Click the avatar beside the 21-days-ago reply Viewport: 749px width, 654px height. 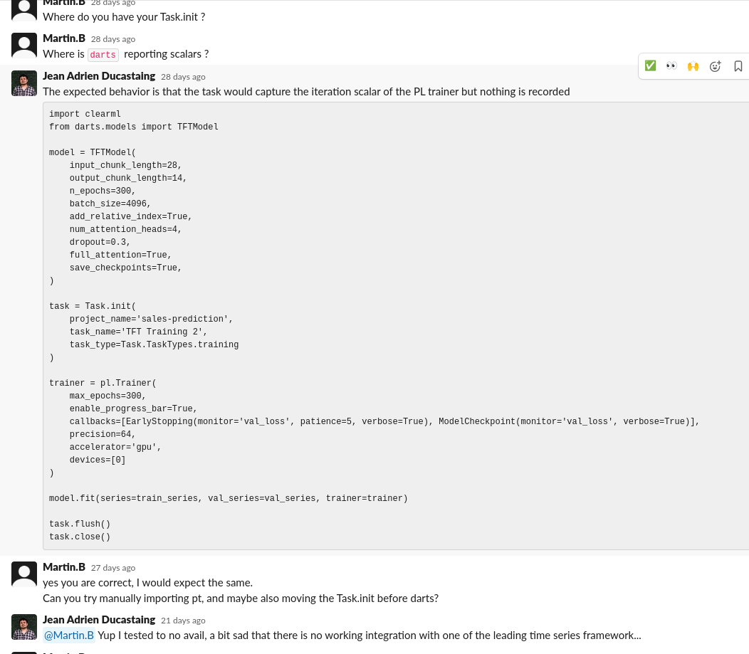tap(23, 626)
